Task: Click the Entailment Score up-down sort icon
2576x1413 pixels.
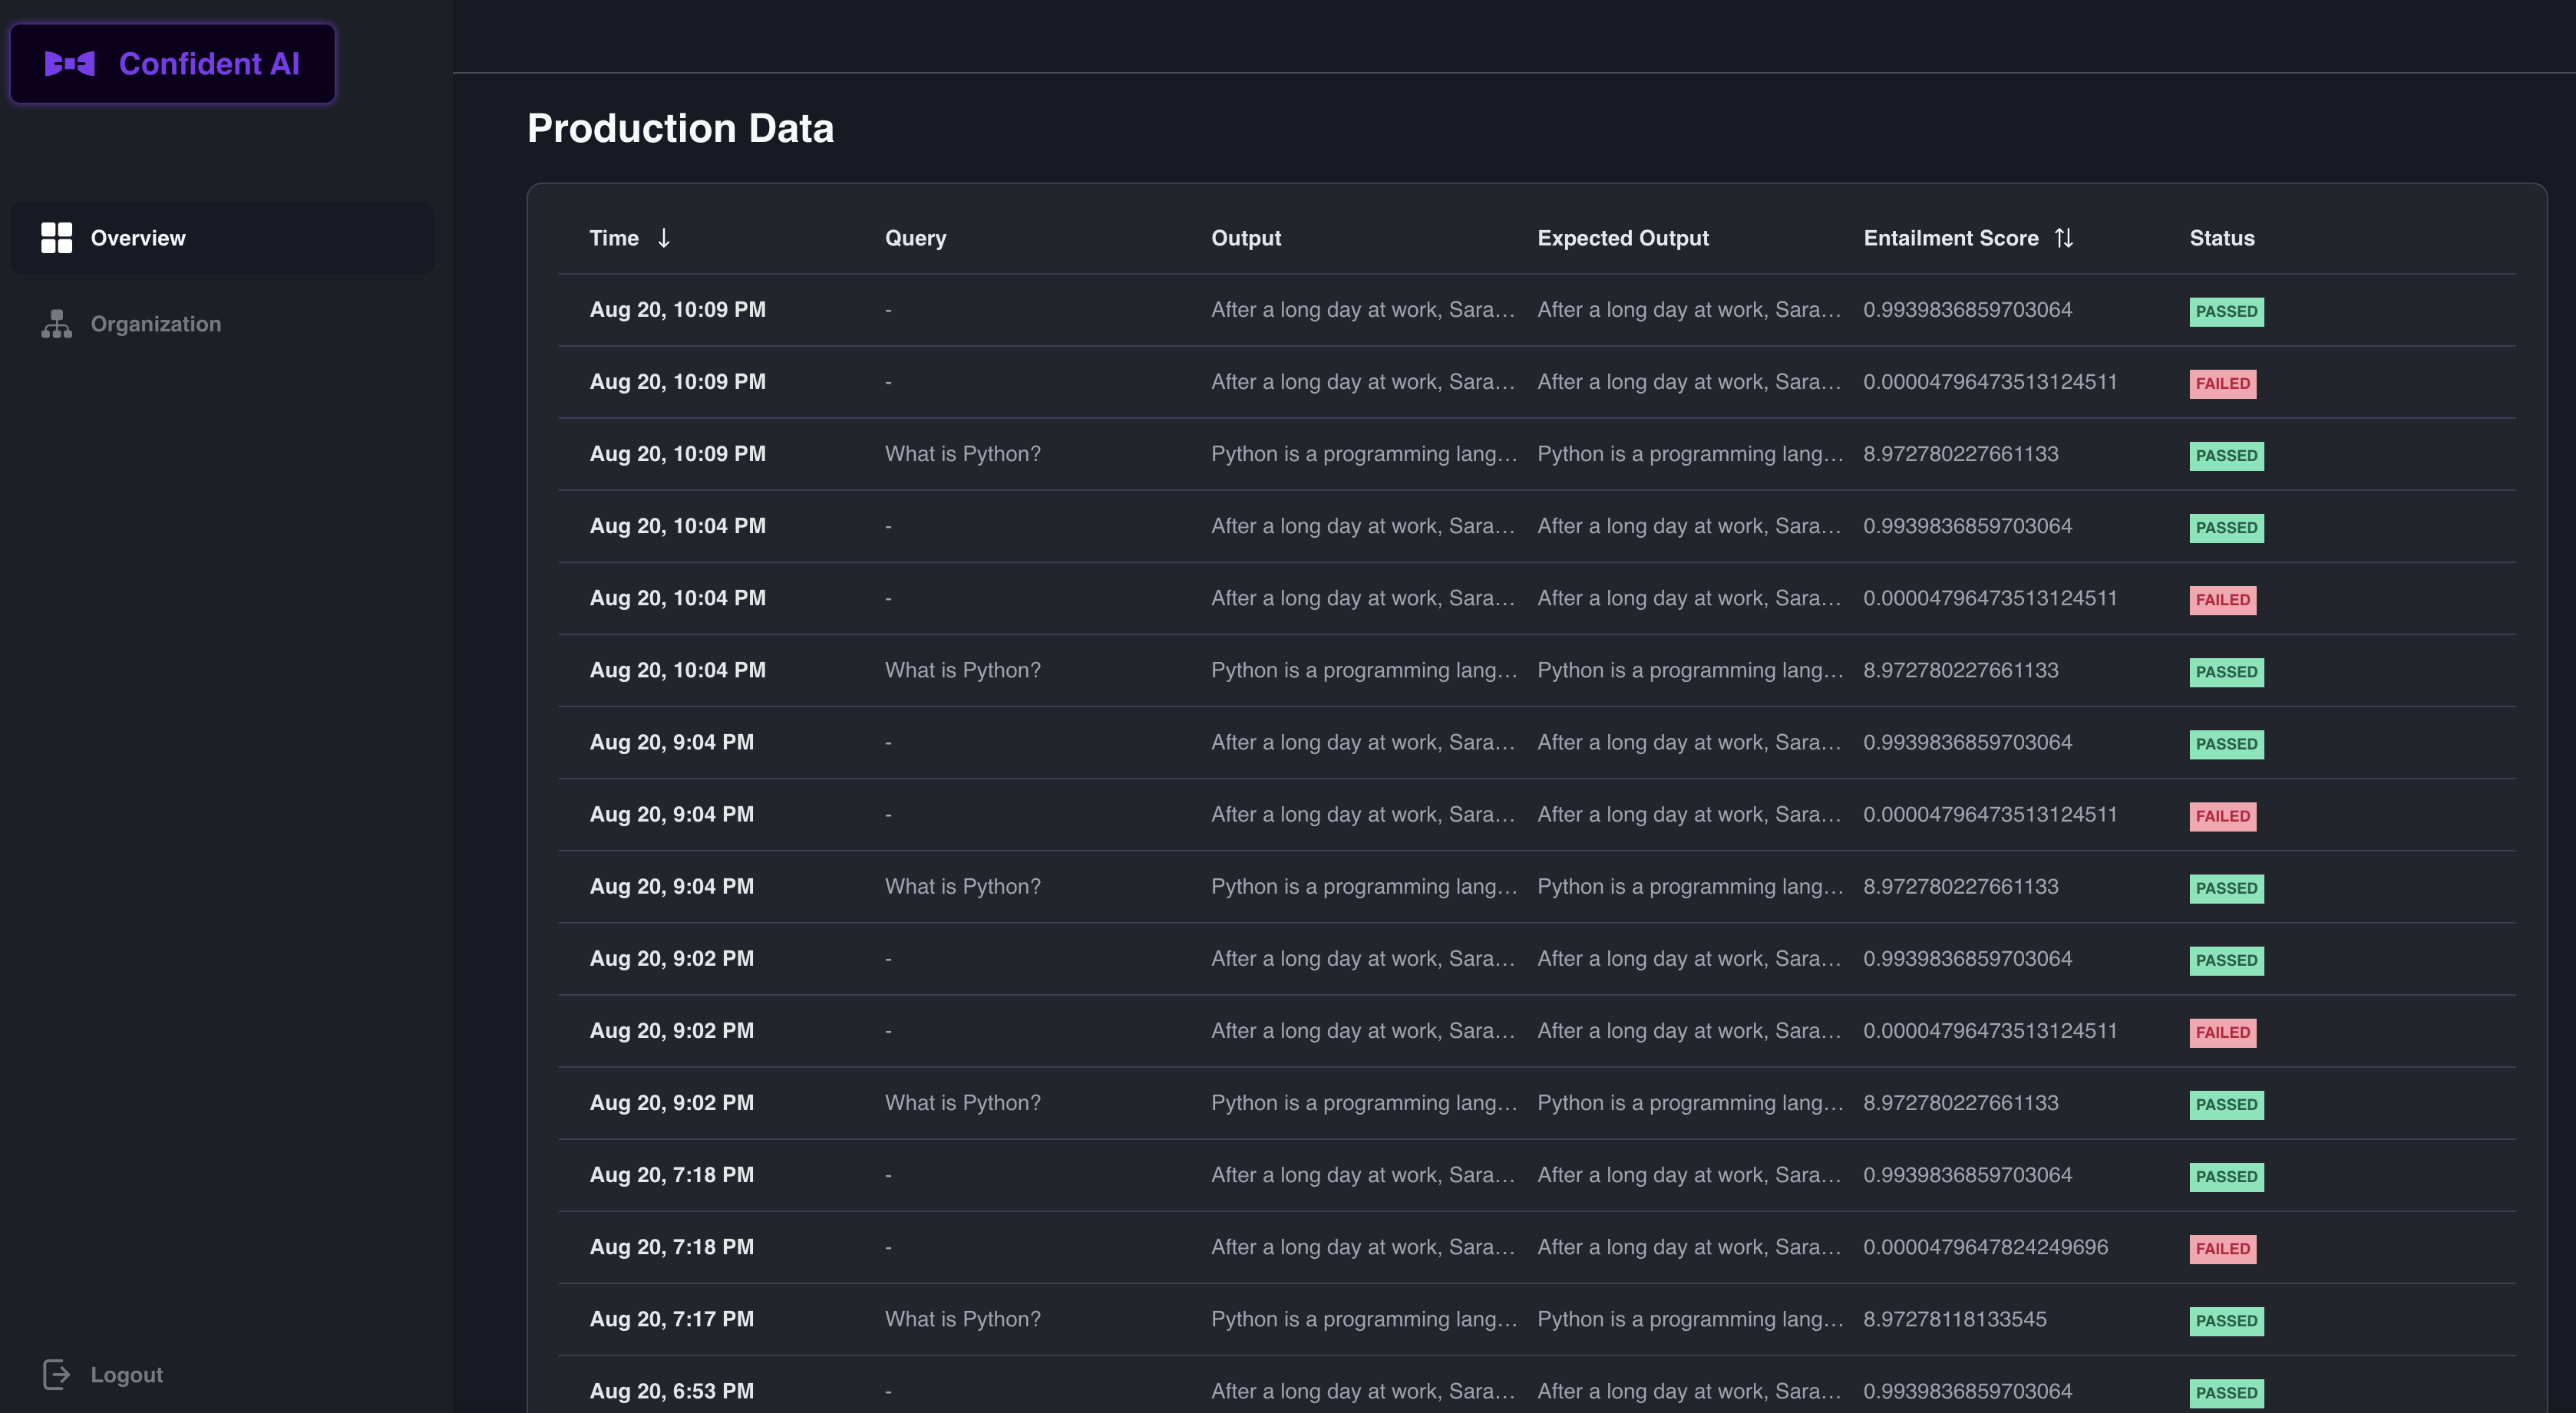Action: (x=2064, y=238)
